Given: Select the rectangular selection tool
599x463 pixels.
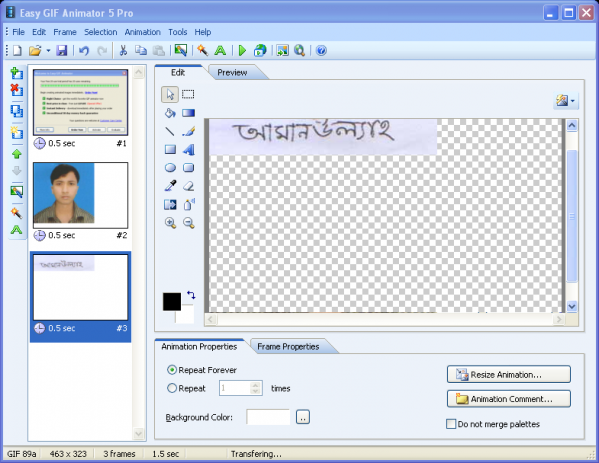Looking at the screenshot, I should (188, 94).
